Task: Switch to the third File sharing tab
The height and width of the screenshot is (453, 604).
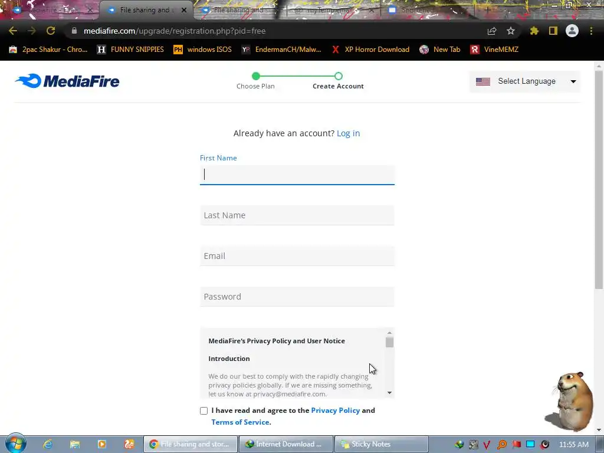Action: (x=239, y=10)
